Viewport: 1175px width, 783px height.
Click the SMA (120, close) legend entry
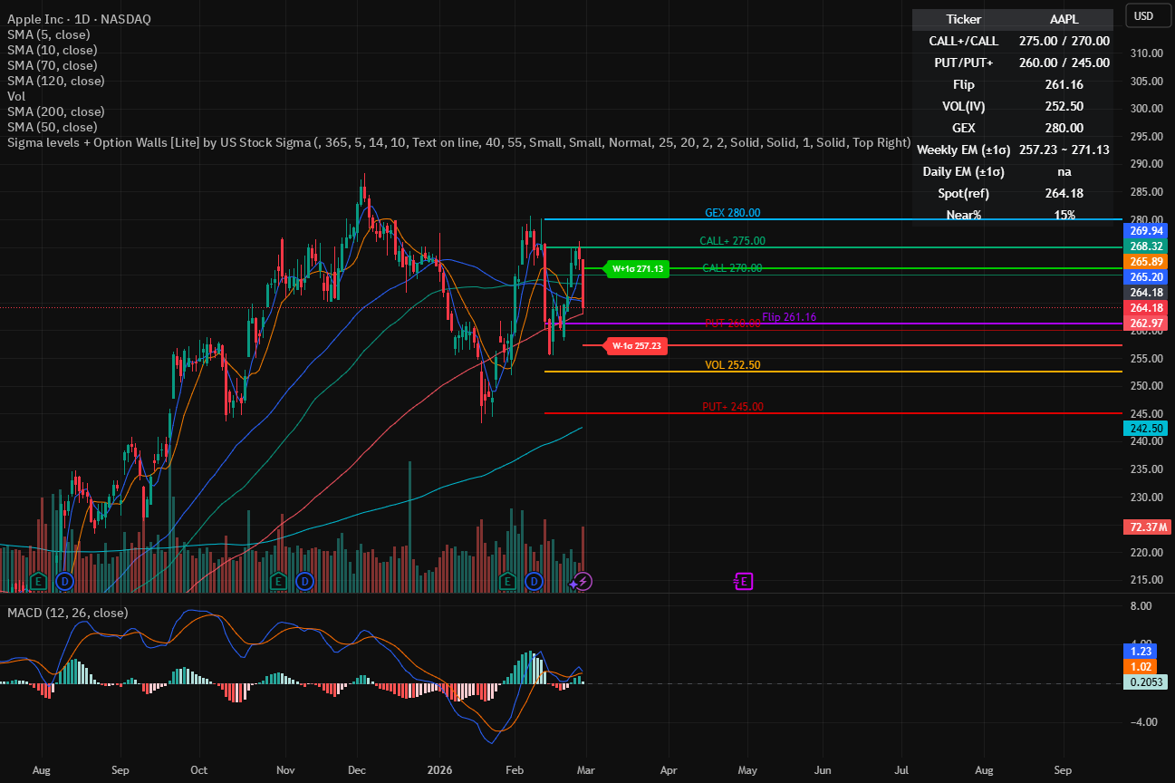(x=56, y=81)
